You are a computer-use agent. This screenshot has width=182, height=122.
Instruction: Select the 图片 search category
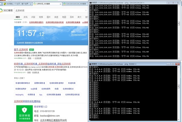point(48,17)
